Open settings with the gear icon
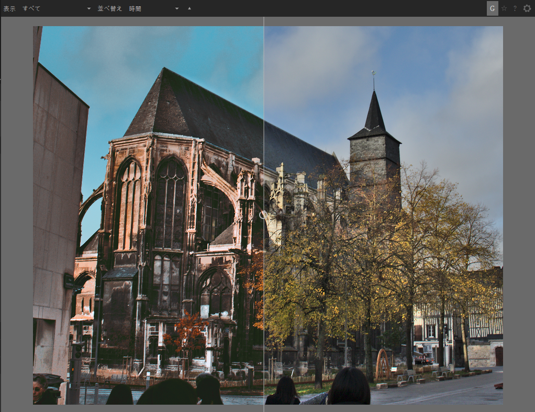535x412 pixels. (x=526, y=8)
